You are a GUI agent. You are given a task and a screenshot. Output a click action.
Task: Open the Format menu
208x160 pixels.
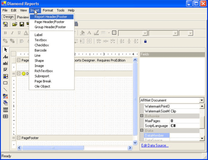click(x=48, y=10)
